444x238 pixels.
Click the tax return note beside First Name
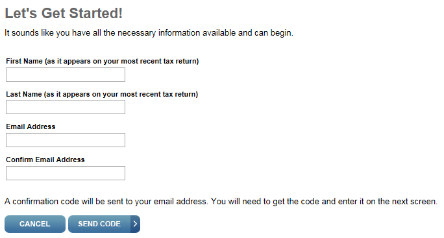pos(122,61)
